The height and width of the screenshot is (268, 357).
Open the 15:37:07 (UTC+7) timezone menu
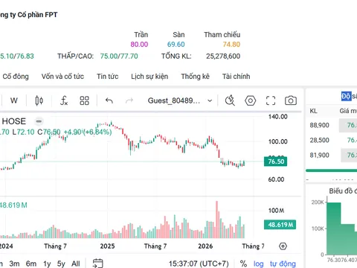199,264
